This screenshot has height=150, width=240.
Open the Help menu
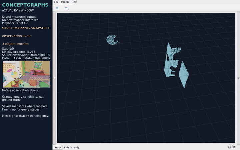(x=74, y=2)
